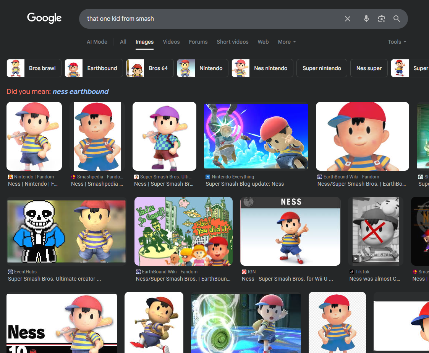The image size is (429, 353).
Task: Select the Short videos tab
Action: [x=232, y=42]
